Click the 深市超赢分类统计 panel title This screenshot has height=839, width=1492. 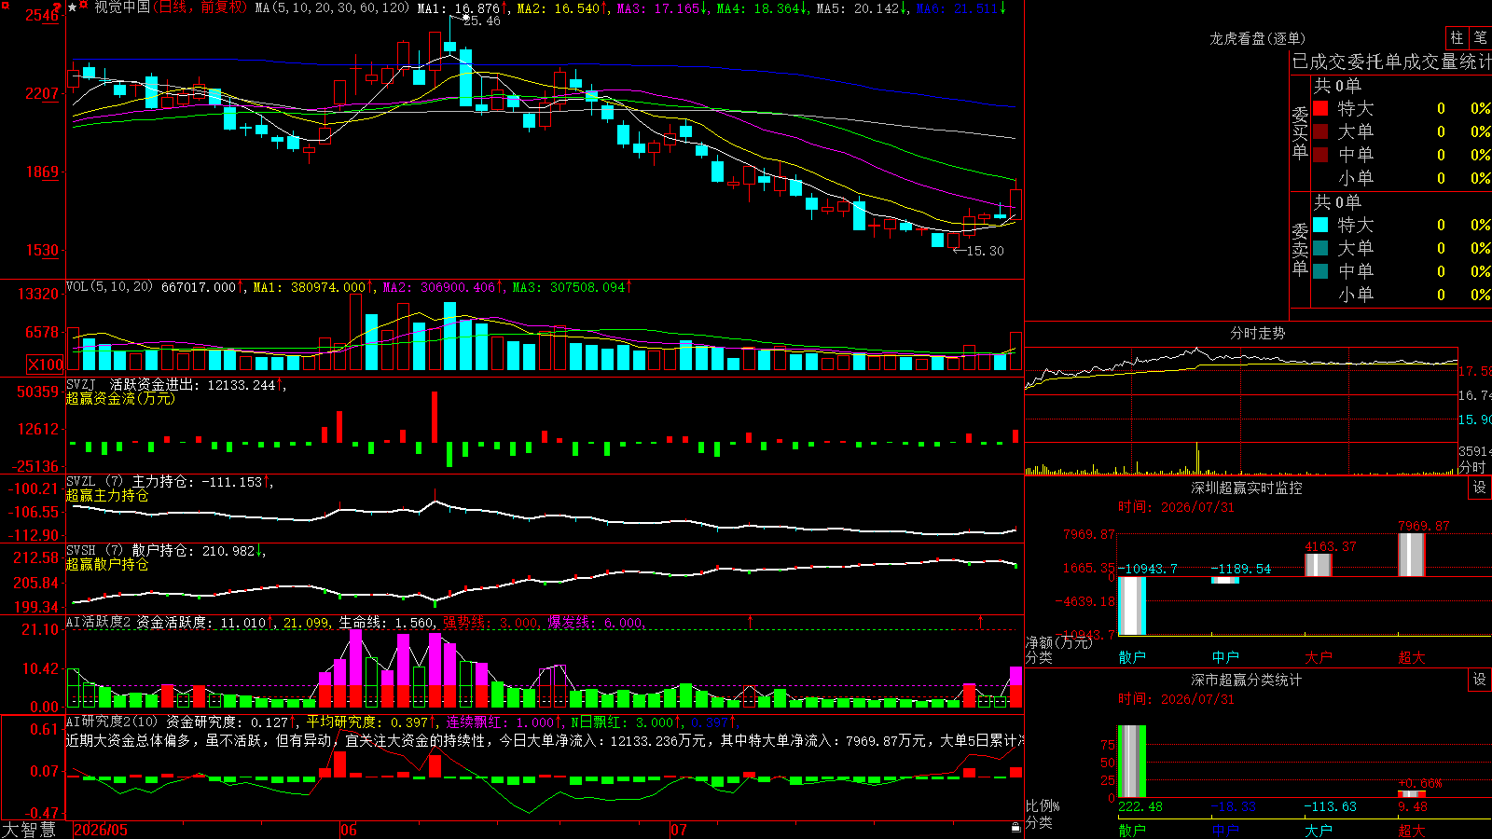pos(1247,680)
